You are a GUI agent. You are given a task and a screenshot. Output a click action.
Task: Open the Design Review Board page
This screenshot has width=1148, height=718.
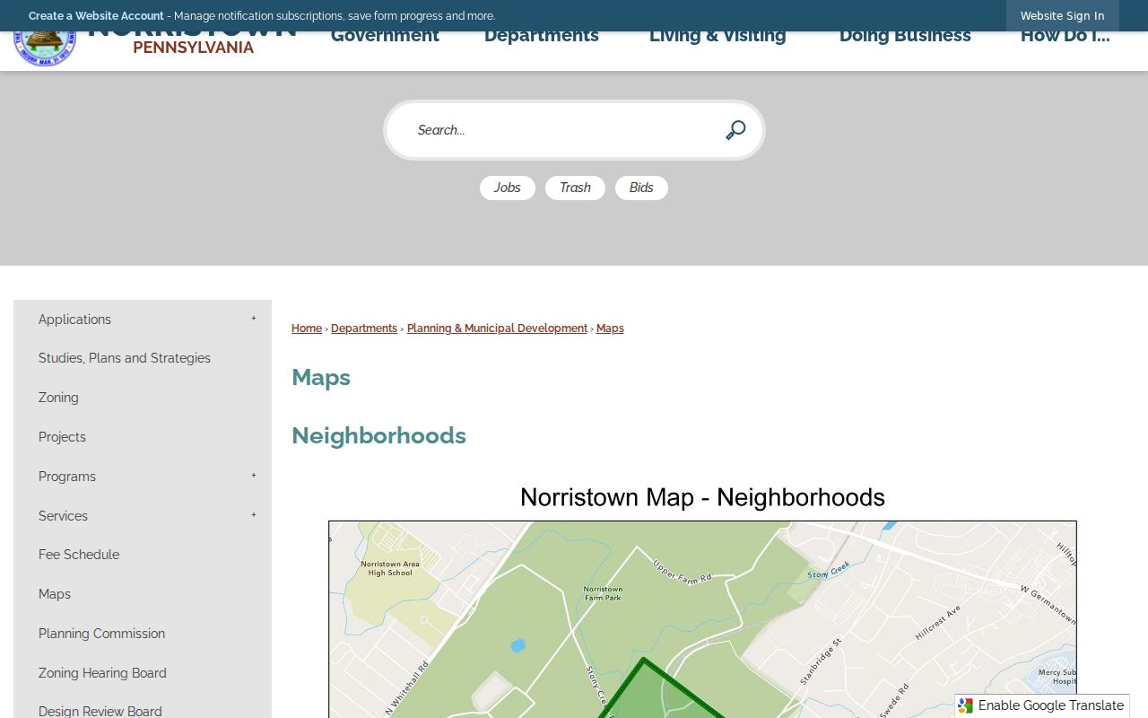[x=100, y=711]
